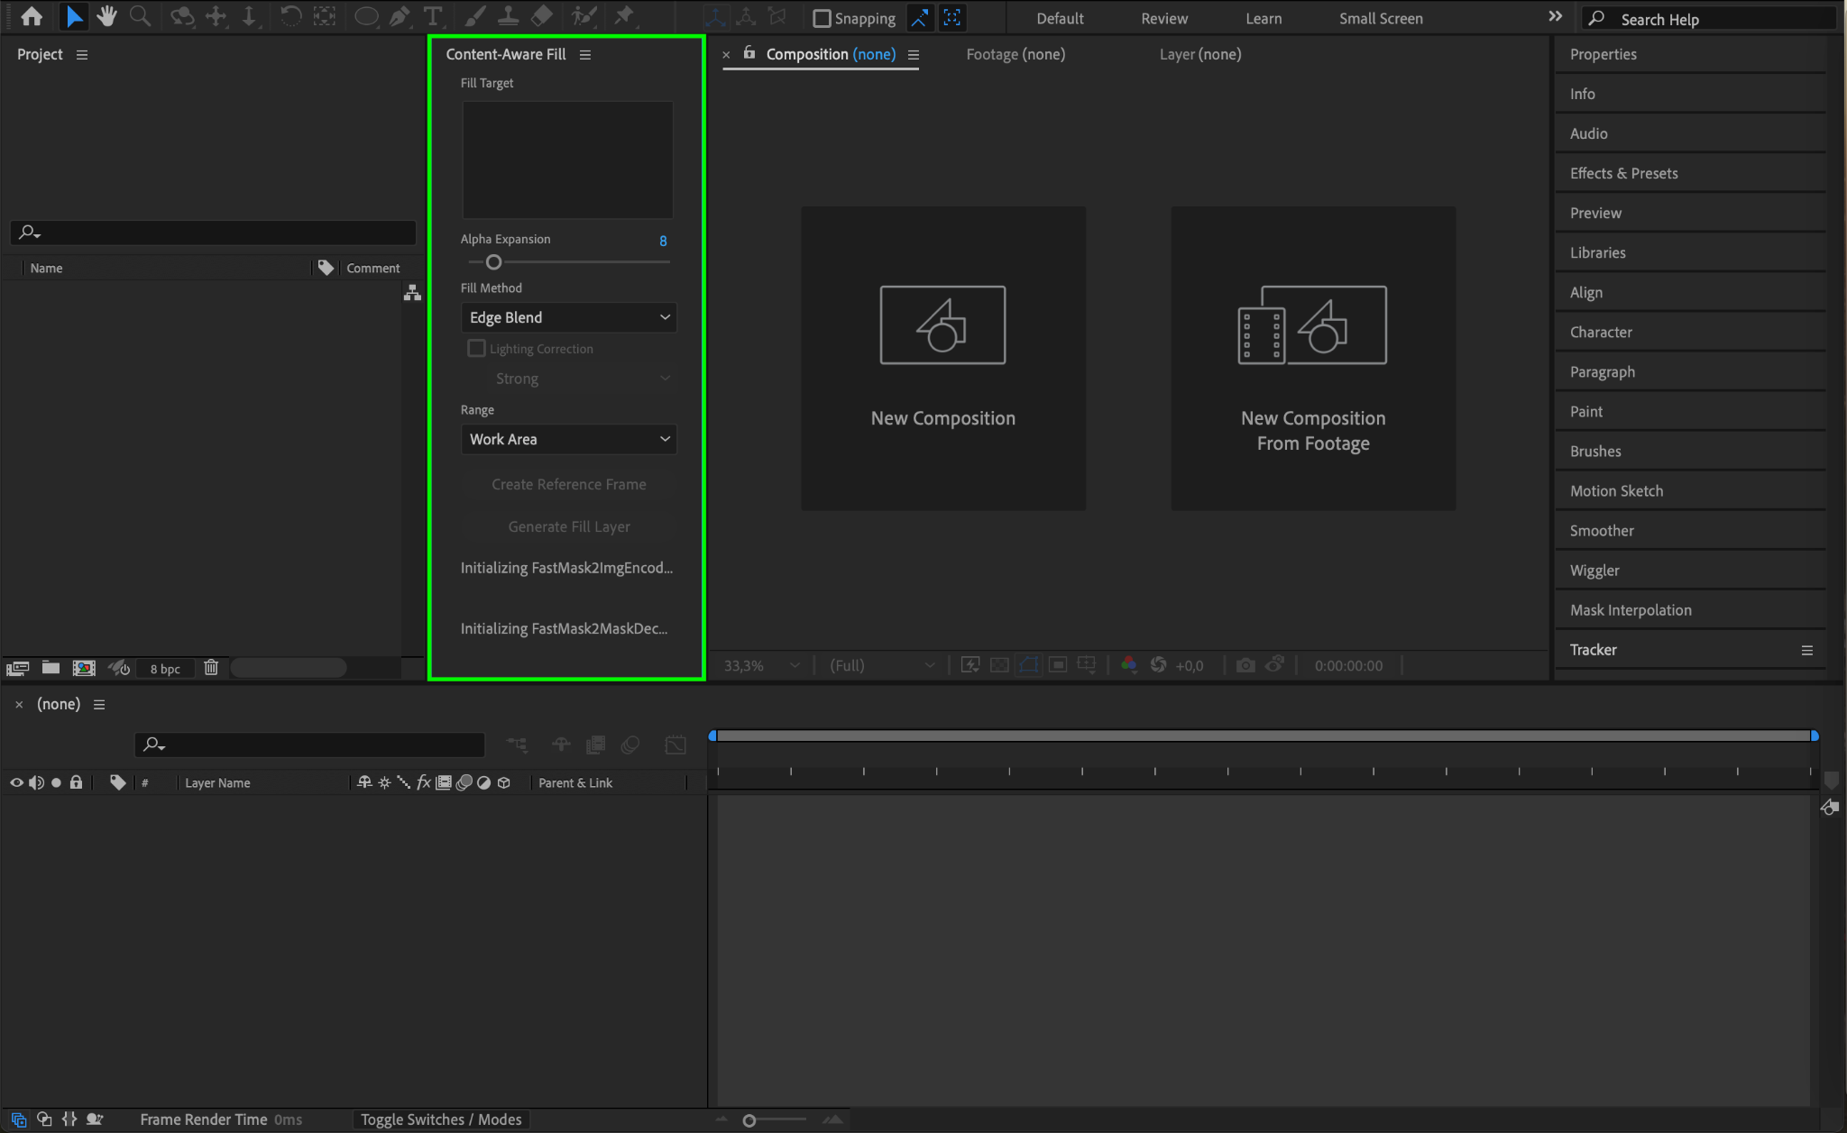Select the Type text tool
The width and height of the screenshot is (1847, 1133).
(433, 16)
